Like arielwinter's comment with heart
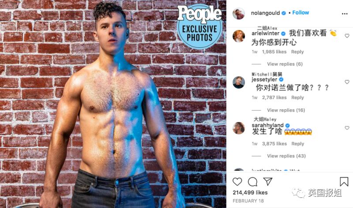The image size is (353, 208). coord(347,36)
